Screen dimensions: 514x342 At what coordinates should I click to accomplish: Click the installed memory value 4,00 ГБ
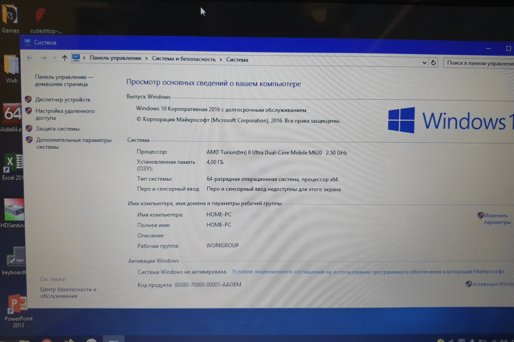coord(215,162)
